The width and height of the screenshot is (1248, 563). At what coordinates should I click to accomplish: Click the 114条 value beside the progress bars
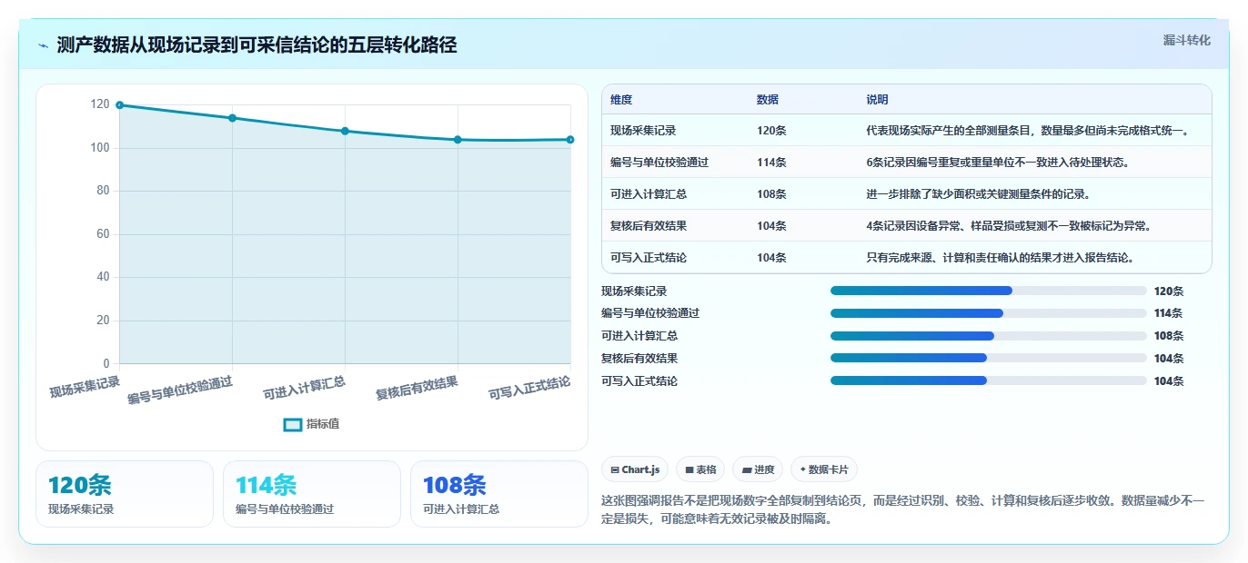click(1169, 313)
